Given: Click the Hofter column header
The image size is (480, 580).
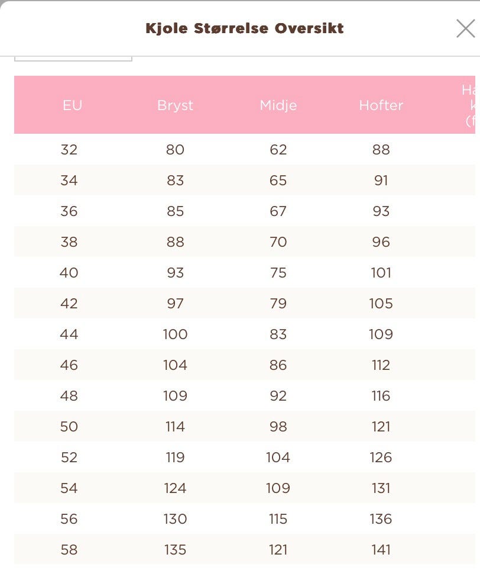Looking at the screenshot, I should click(381, 105).
